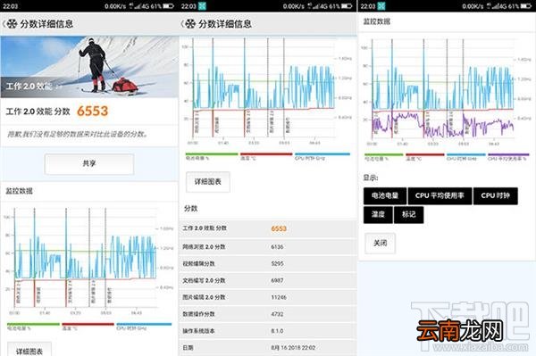This screenshot has height=356, width=536.
Task: Tap PCMark snowflake logo on left screen
Action: click(12, 24)
